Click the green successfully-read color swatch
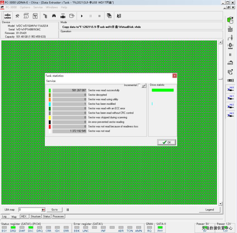The width and height of the screenshot is (237, 233). (x=50, y=90)
